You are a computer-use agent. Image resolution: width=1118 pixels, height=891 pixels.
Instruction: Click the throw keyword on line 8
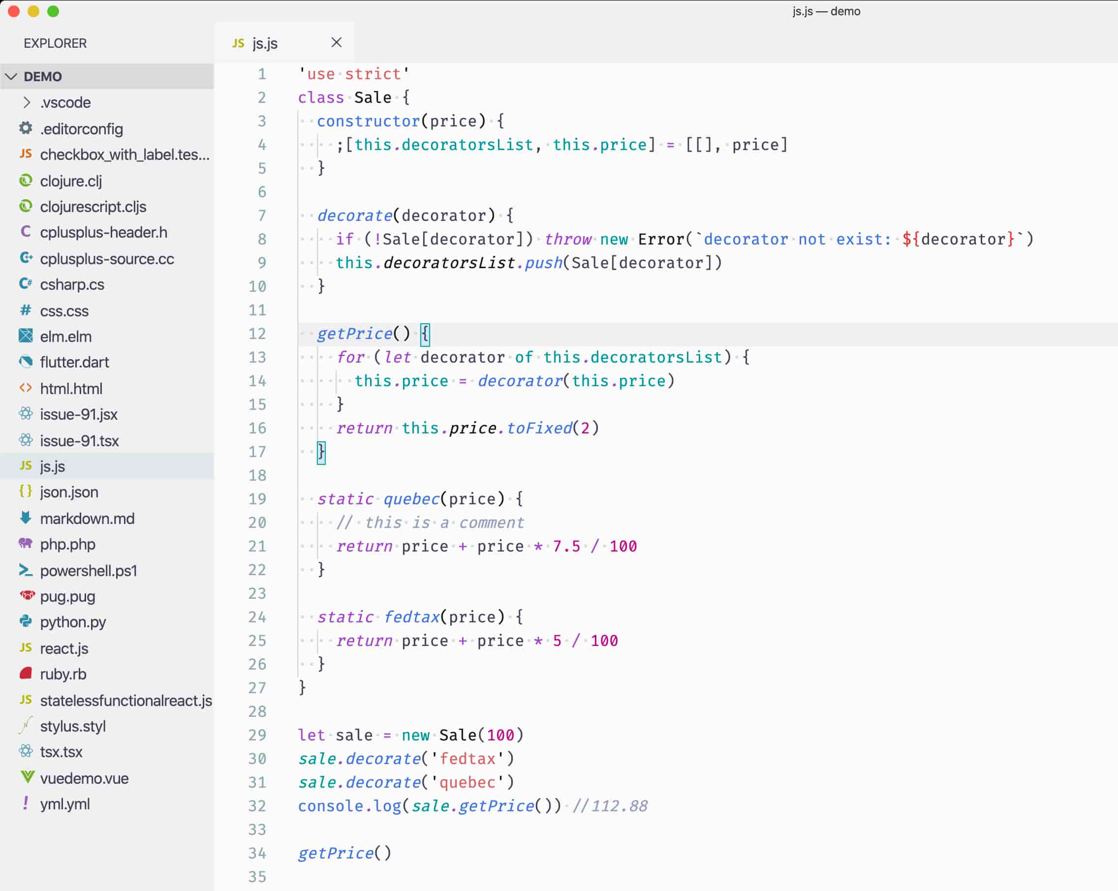click(568, 239)
